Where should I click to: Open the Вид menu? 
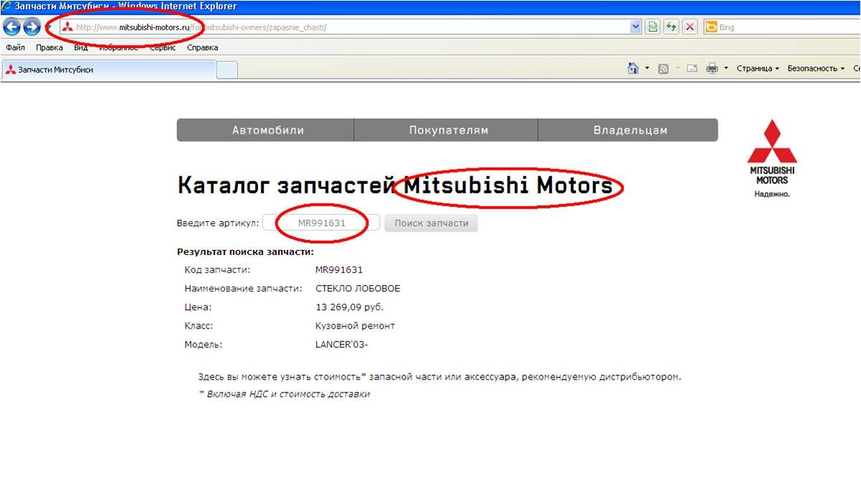pos(81,47)
